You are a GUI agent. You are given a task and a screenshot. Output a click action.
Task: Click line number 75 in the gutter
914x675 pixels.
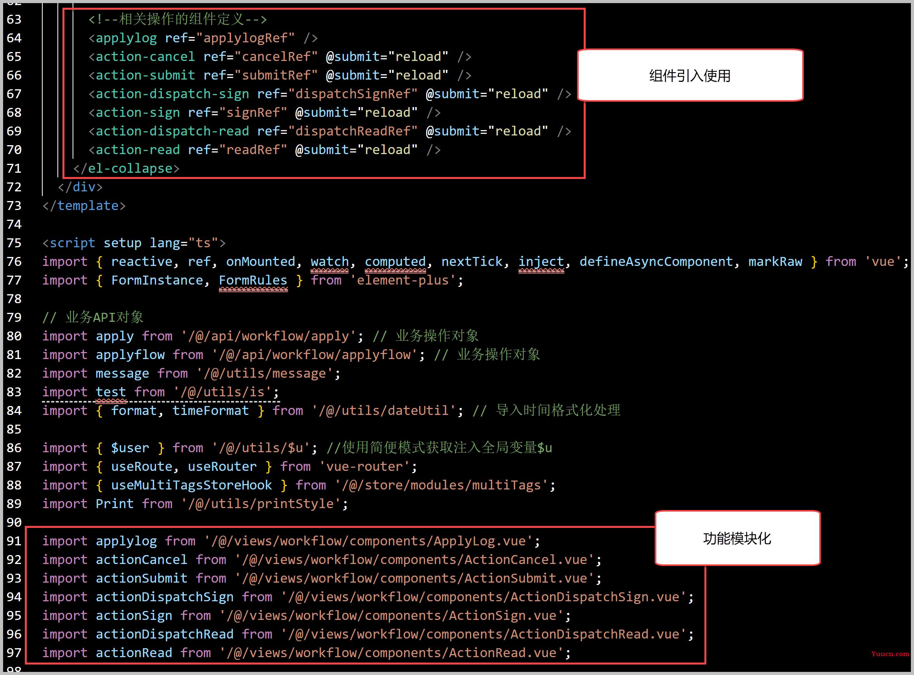[x=14, y=243]
